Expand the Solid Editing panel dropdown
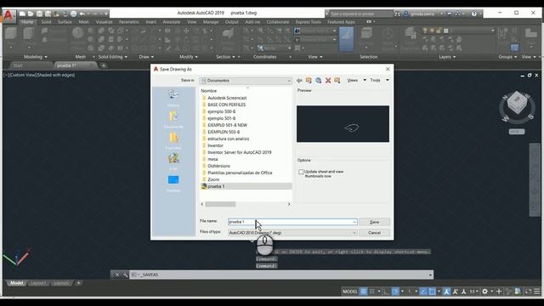The width and height of the screenshot is (544, 306). pos(113,57)
